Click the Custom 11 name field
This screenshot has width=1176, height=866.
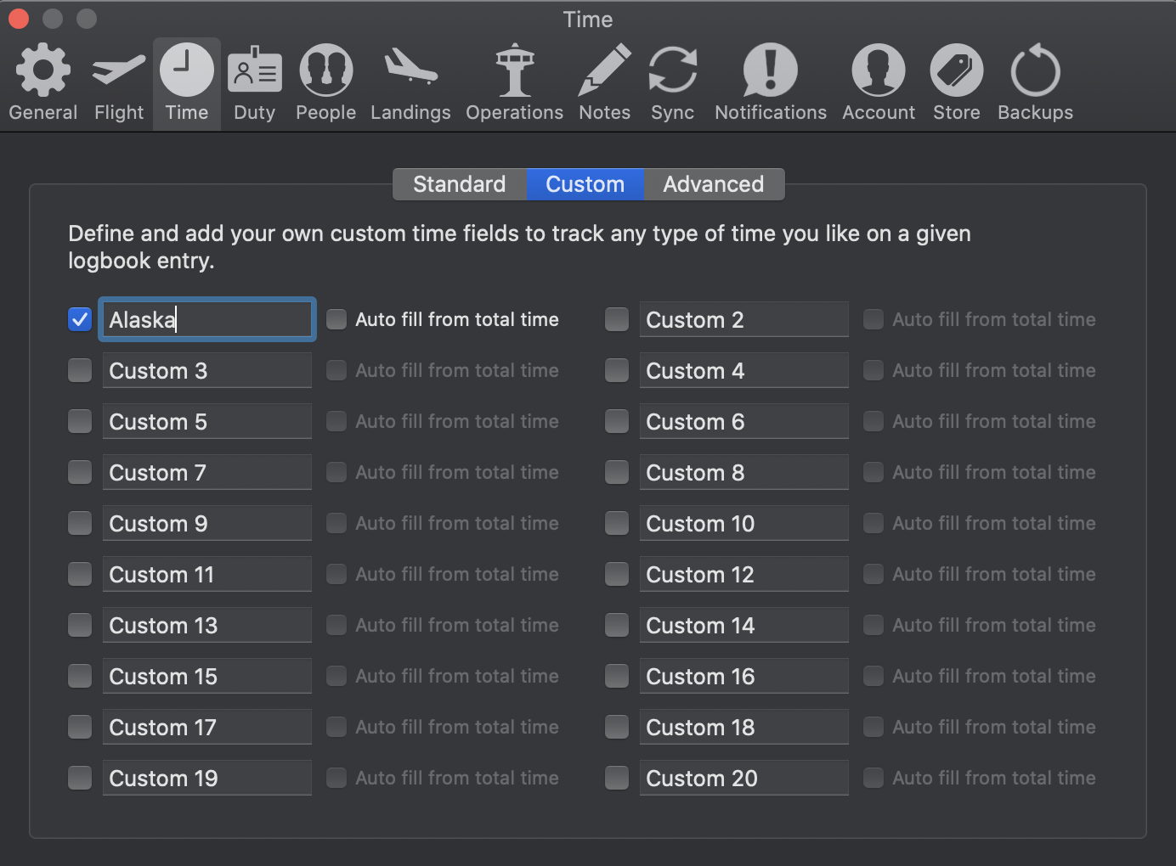tap(207, 574)
